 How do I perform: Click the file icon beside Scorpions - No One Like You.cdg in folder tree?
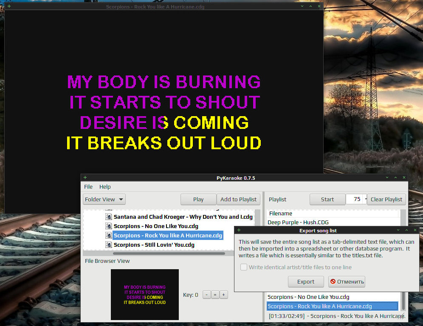108,226
